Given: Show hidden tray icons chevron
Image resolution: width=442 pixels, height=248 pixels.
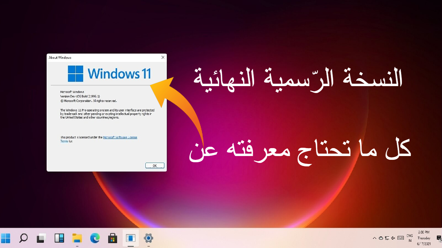Looking at the screenshot, I should (374, 238).
